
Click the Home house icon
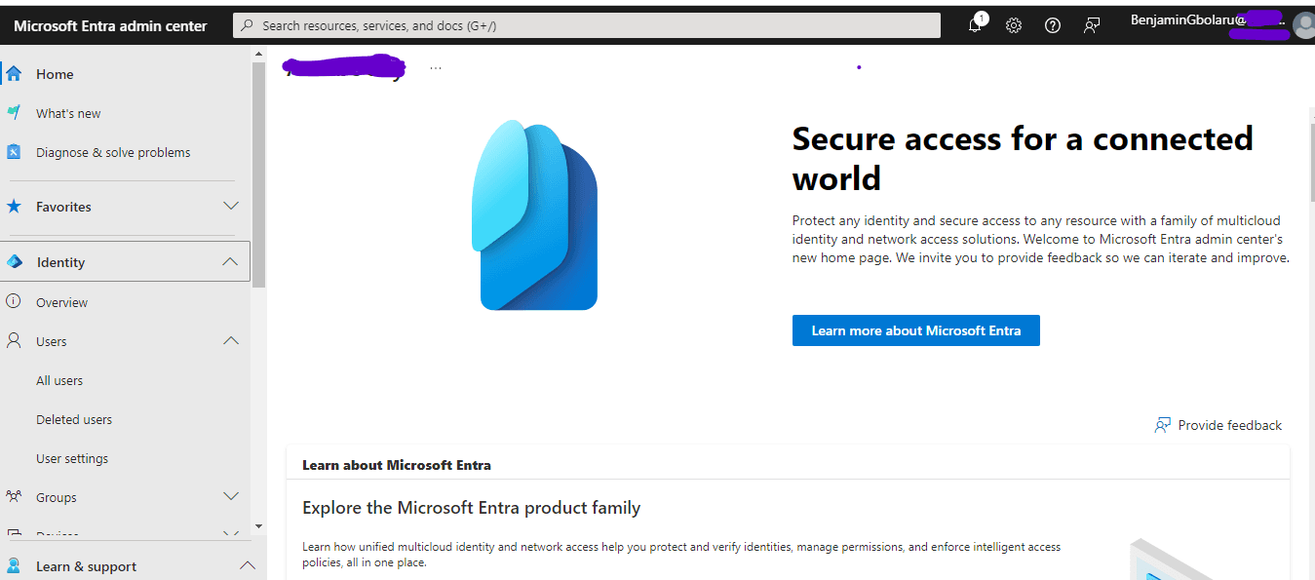[14, 74]
